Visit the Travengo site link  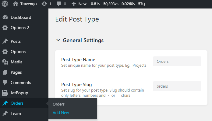point(28,4)
